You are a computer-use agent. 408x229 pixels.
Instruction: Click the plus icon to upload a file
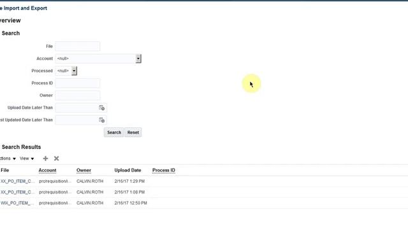click(45, 158)
